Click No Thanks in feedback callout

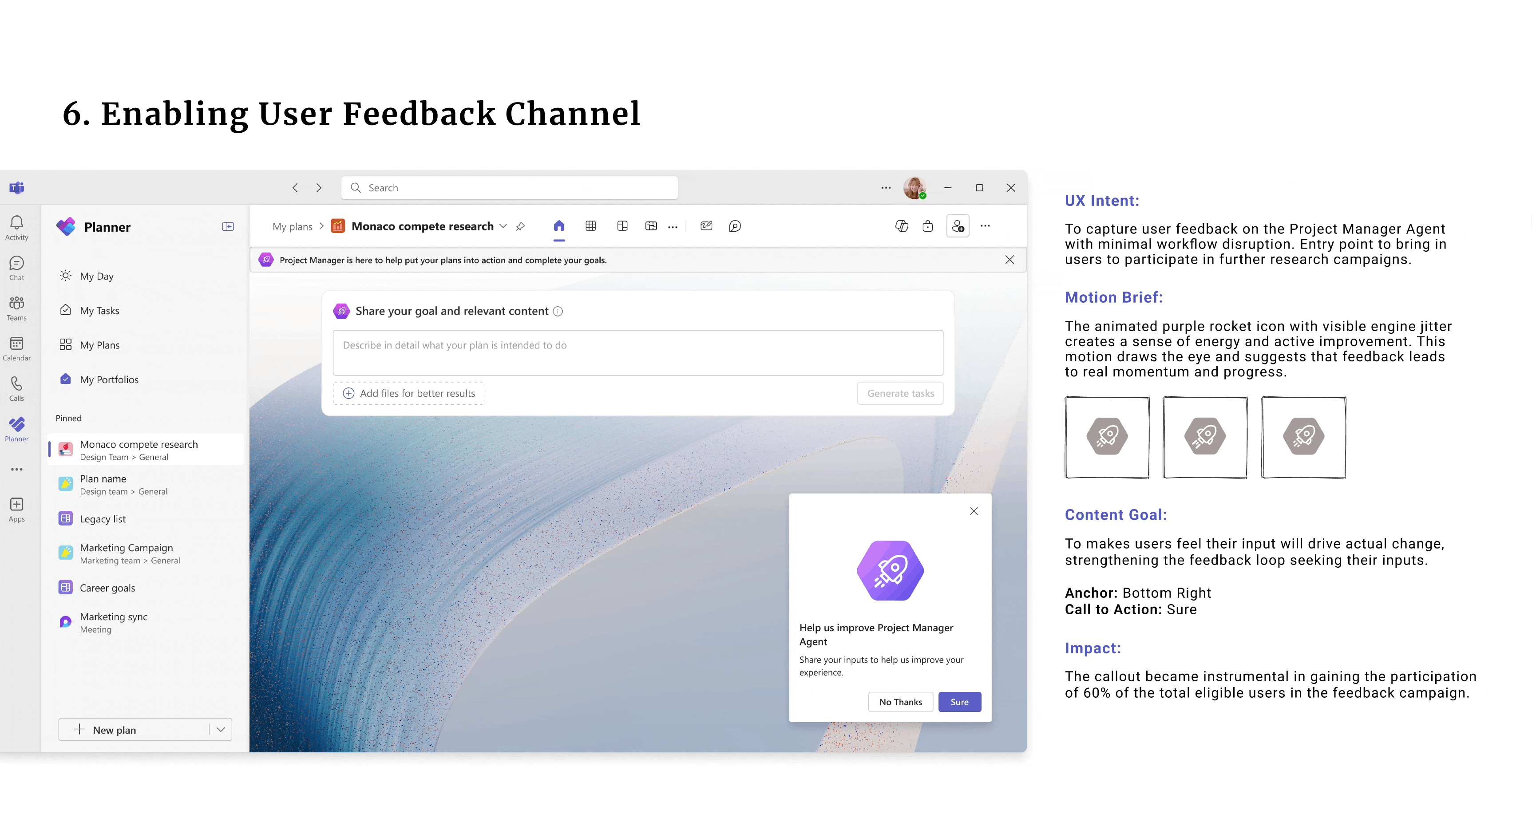[900, 702]
